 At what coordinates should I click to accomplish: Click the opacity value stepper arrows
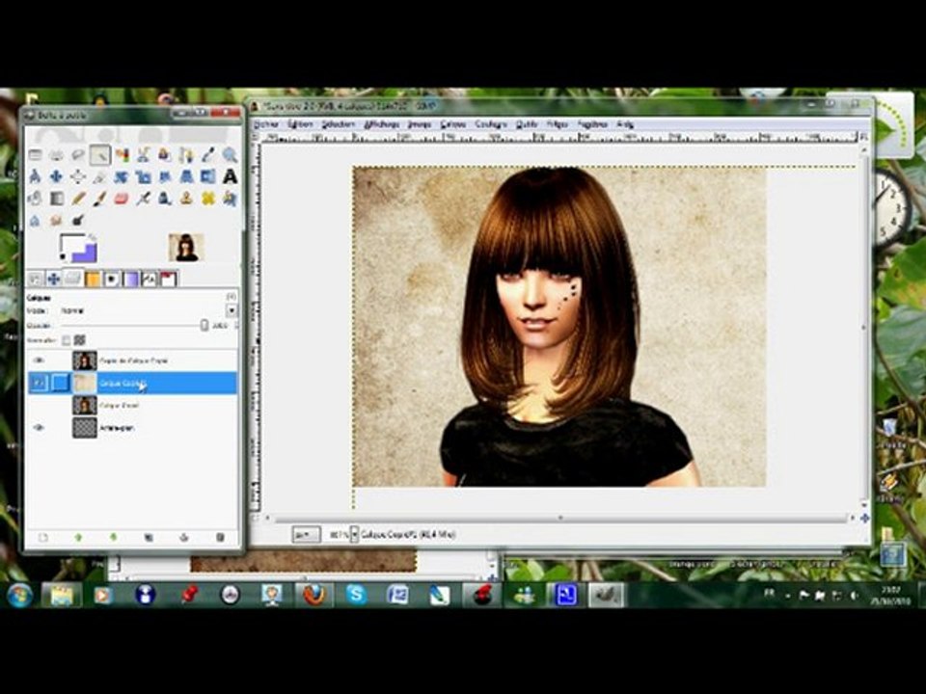[237, 325]
